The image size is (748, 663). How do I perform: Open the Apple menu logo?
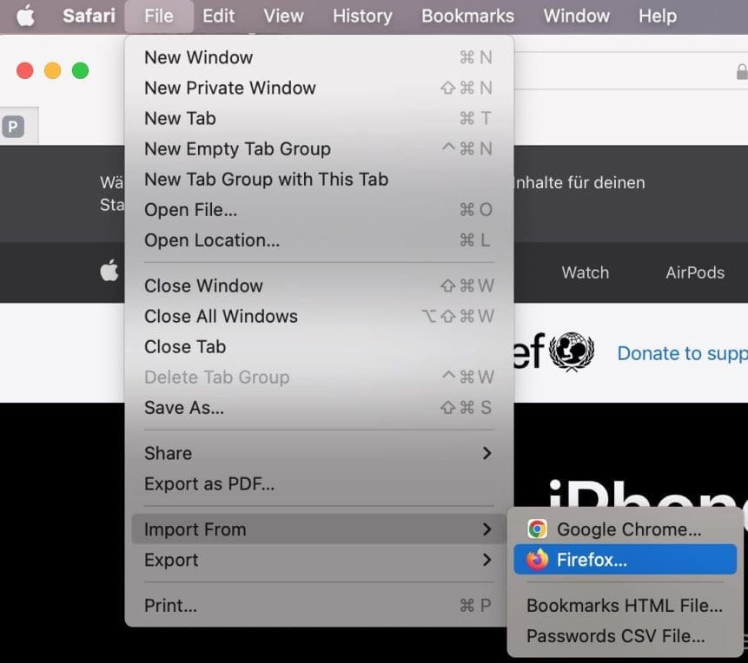click(25, 16)
